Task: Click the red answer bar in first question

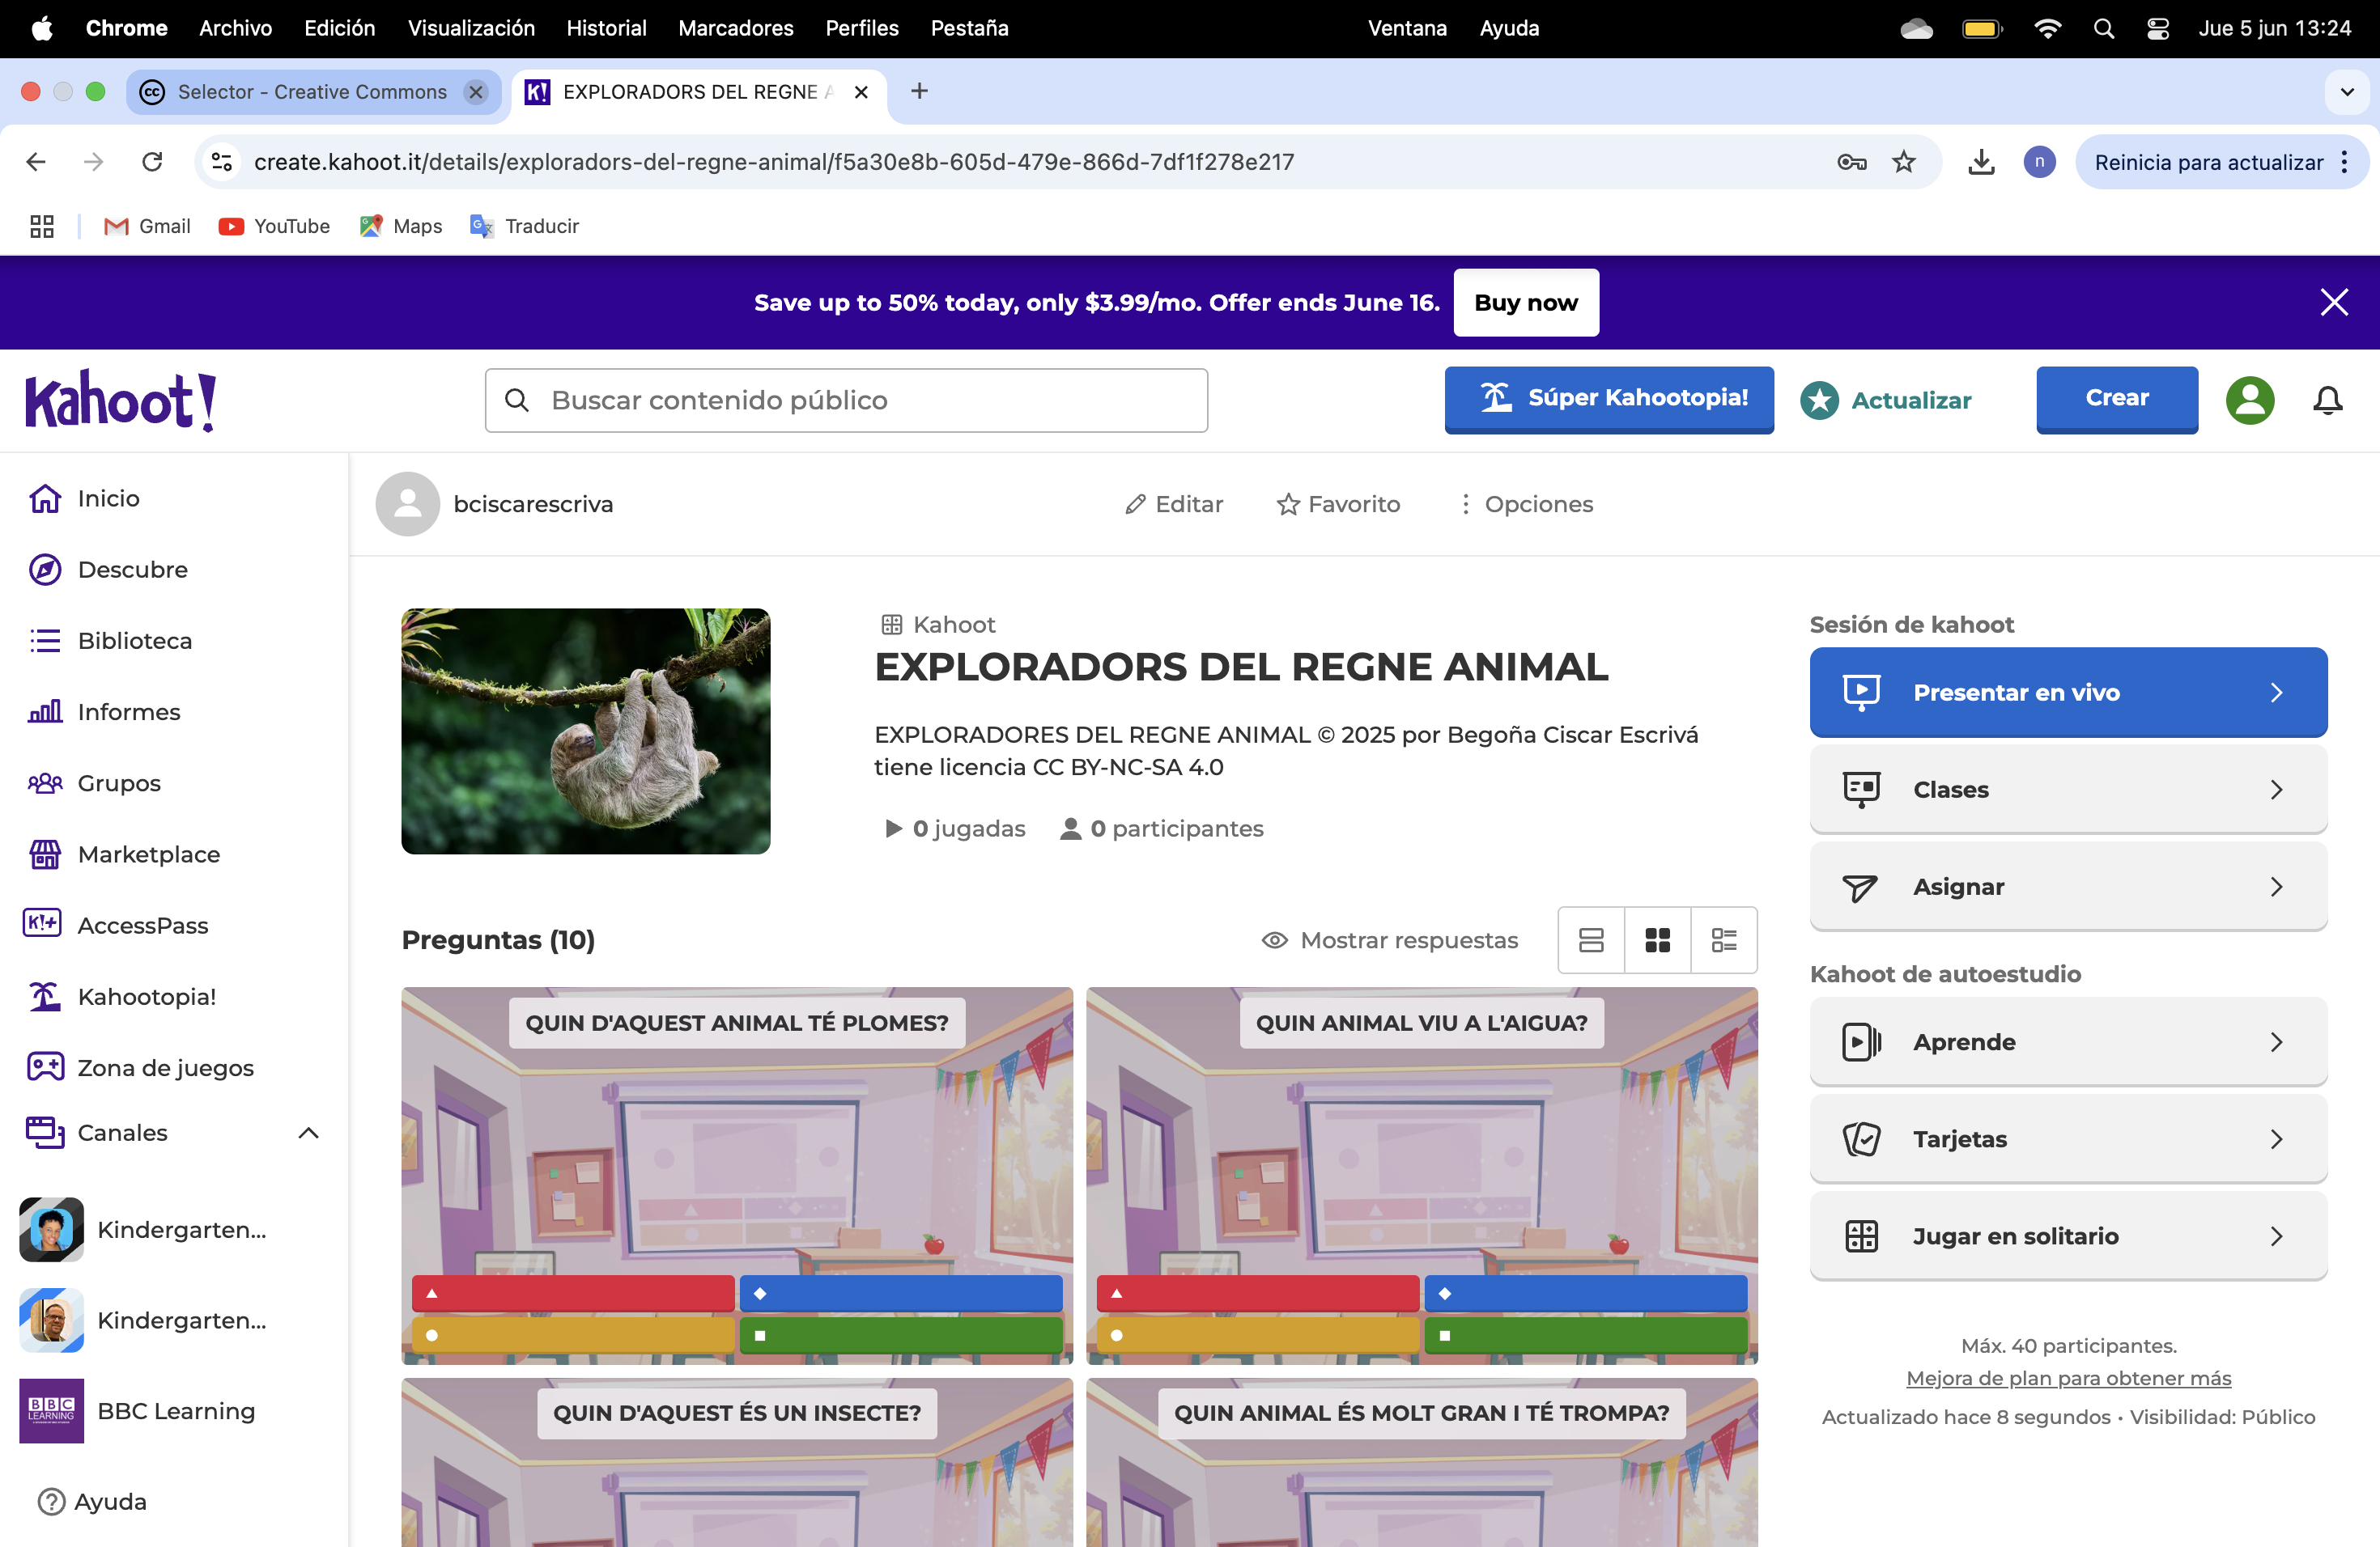Action: (x=573, y=1293)
